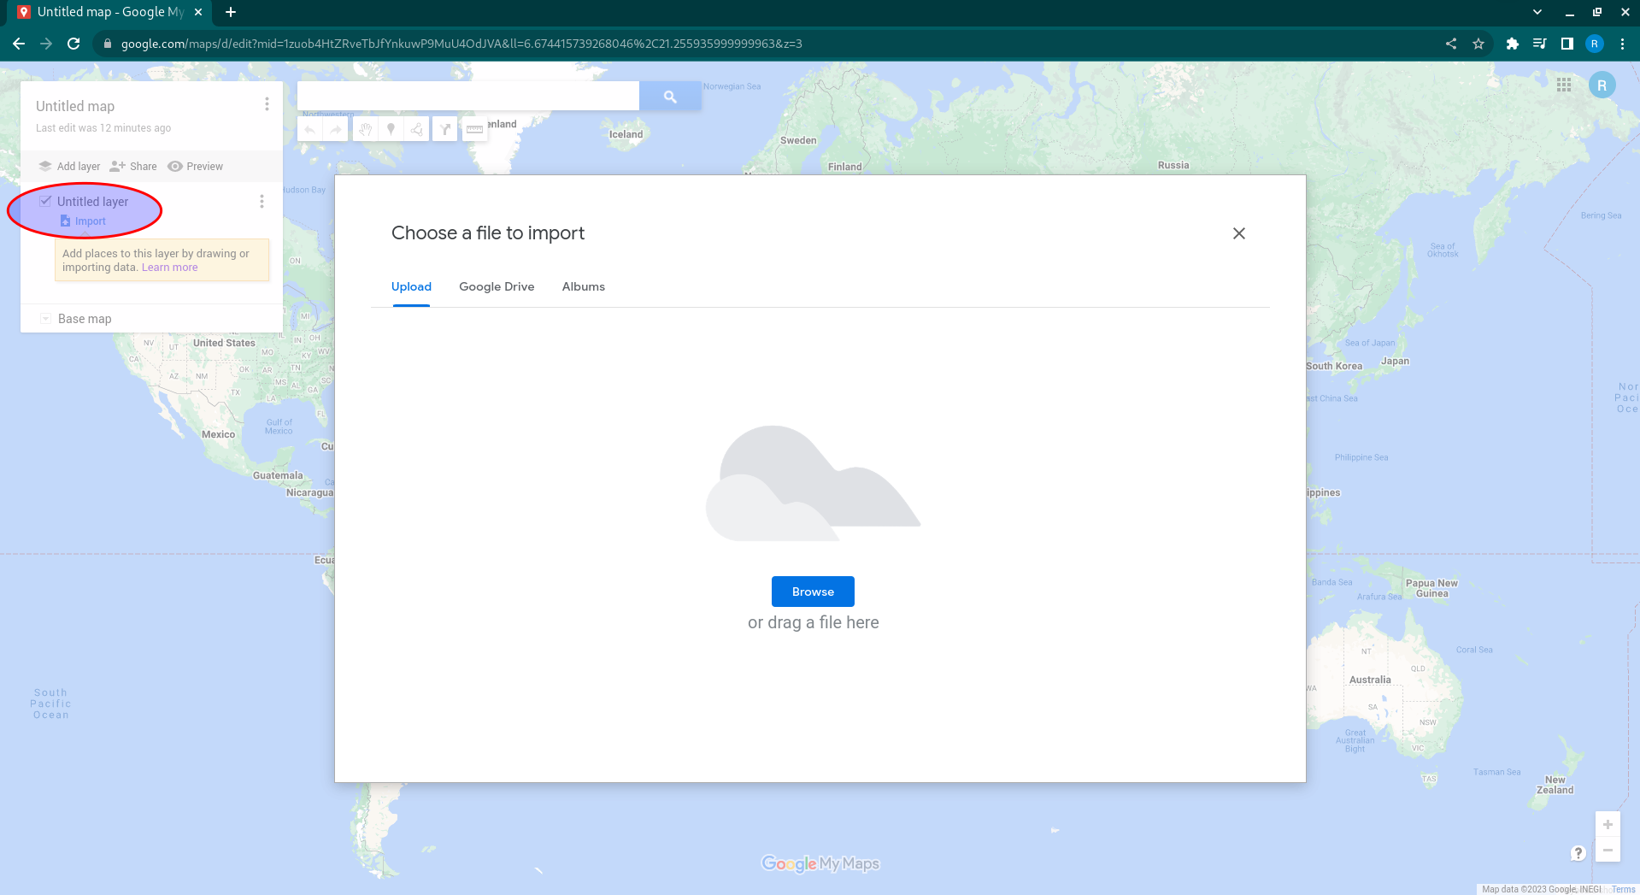Screen dimensions: 1640x895
Task: Click Add layer
Action: (69, 167)
